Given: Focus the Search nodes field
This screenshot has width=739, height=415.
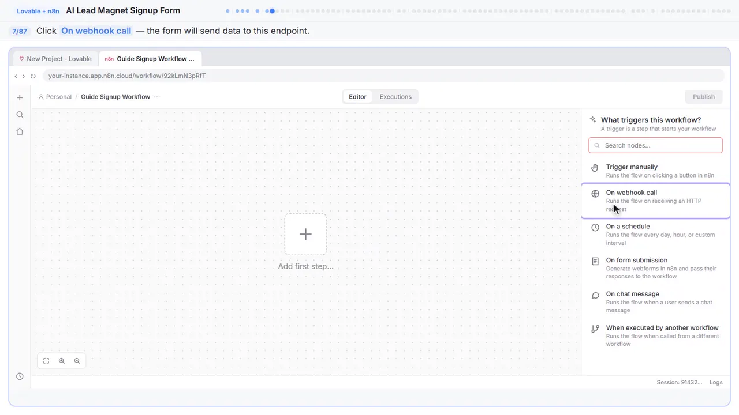Looking at the screenshot, I should pyautogui.click(x=655, y=145).
